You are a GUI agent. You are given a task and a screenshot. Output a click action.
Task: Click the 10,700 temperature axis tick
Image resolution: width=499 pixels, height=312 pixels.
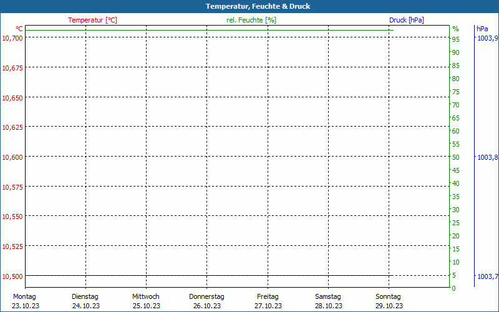[12, 38]
